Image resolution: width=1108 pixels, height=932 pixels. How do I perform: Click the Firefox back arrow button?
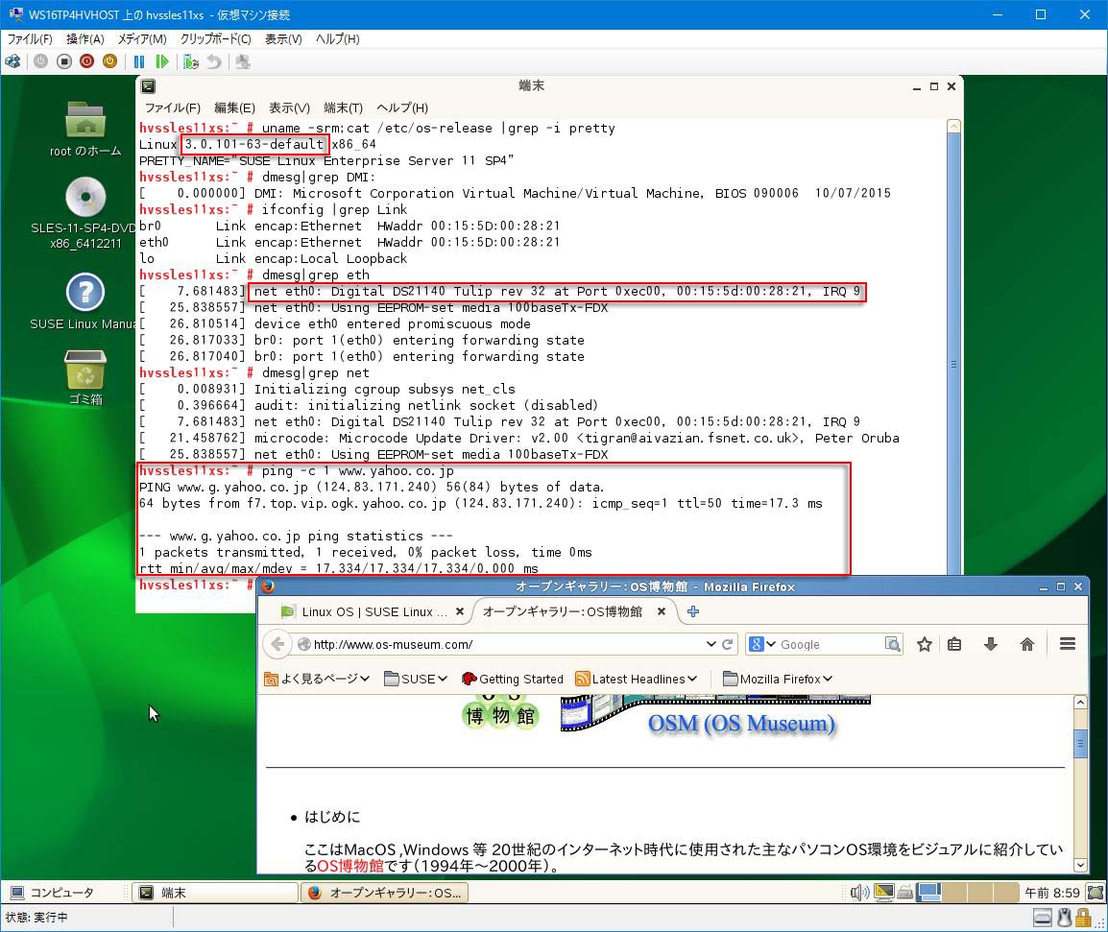[277, 644]
